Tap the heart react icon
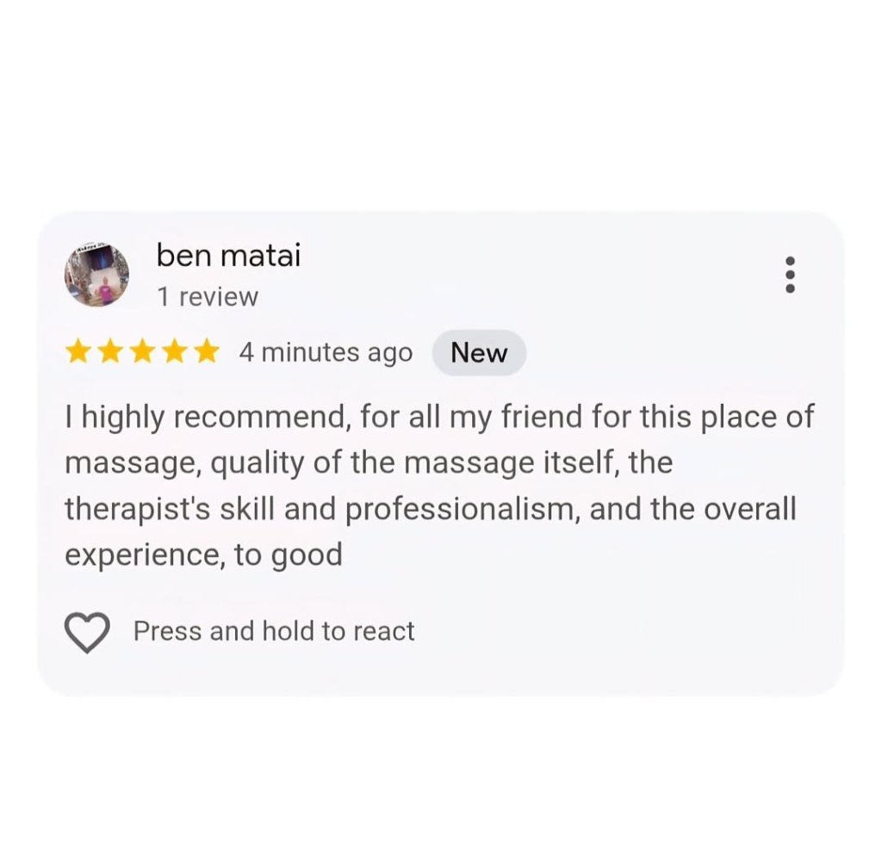The image size is (882, 854). click(x=87, y=632)
